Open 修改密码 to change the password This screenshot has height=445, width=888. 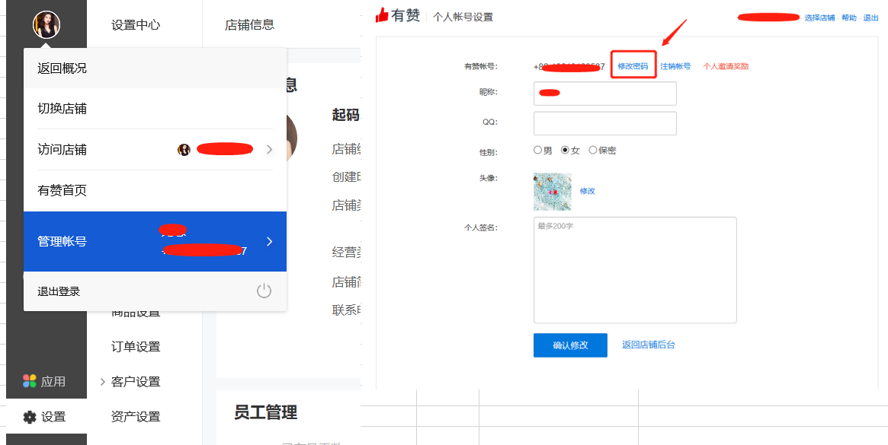tap(633, 66)
